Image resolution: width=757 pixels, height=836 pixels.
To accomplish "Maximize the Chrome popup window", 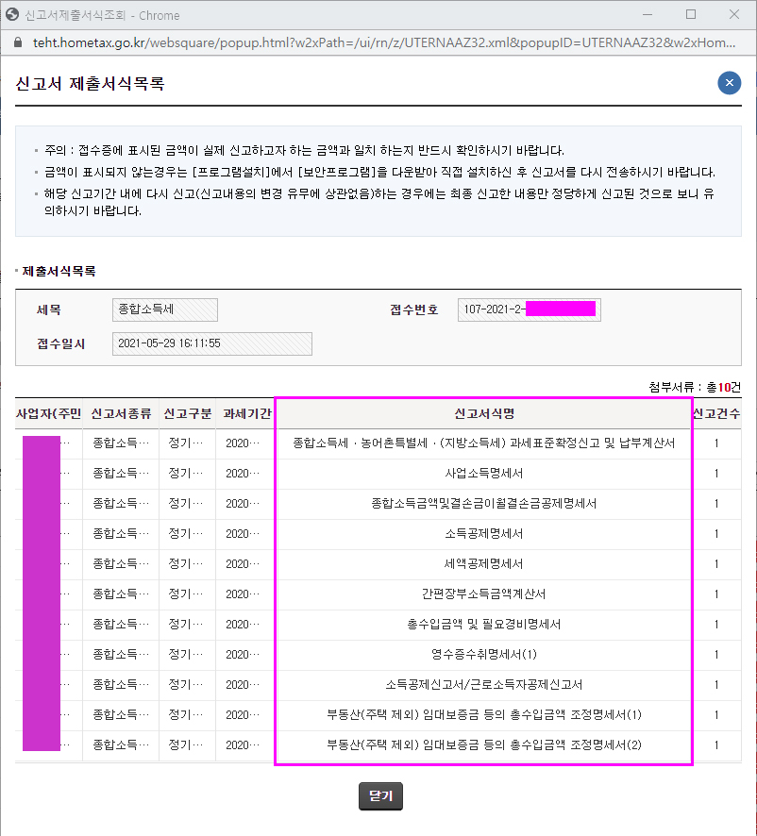I will click(x=690, y=15).
